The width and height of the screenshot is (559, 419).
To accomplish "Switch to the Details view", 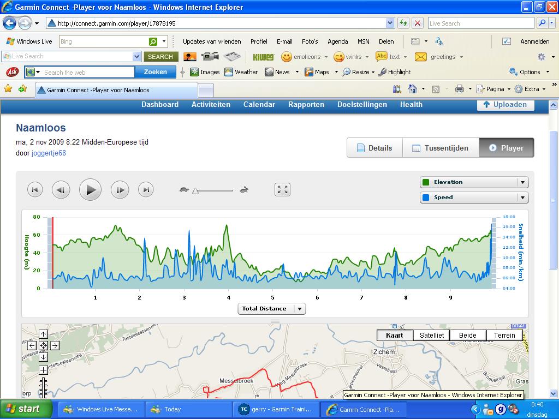I will 374,148.
